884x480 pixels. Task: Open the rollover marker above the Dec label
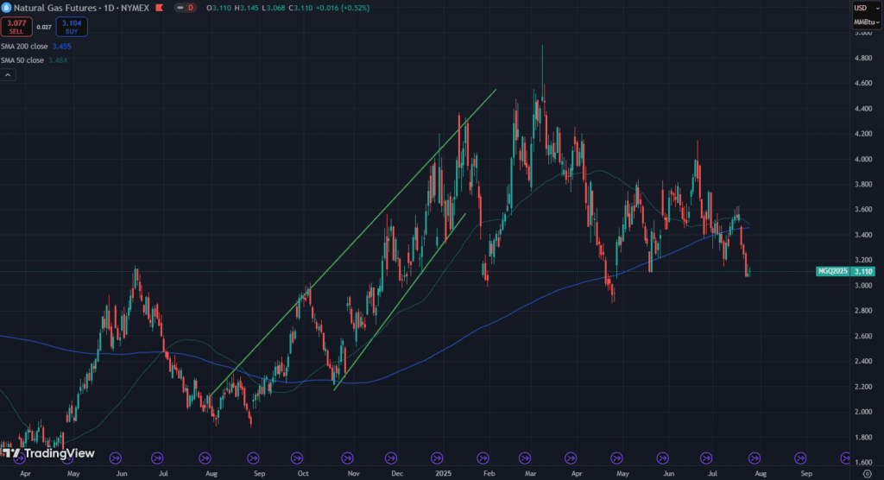[x=391, y=458]
